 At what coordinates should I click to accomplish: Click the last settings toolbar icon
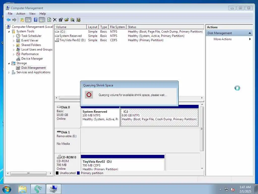tap(78, 20)
